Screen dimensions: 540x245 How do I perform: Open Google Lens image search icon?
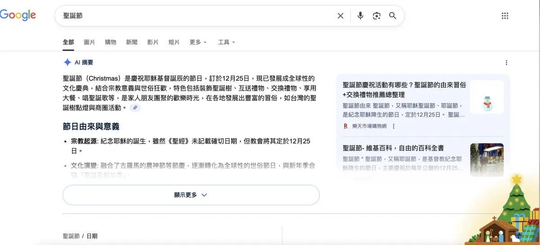pos(377,16)
